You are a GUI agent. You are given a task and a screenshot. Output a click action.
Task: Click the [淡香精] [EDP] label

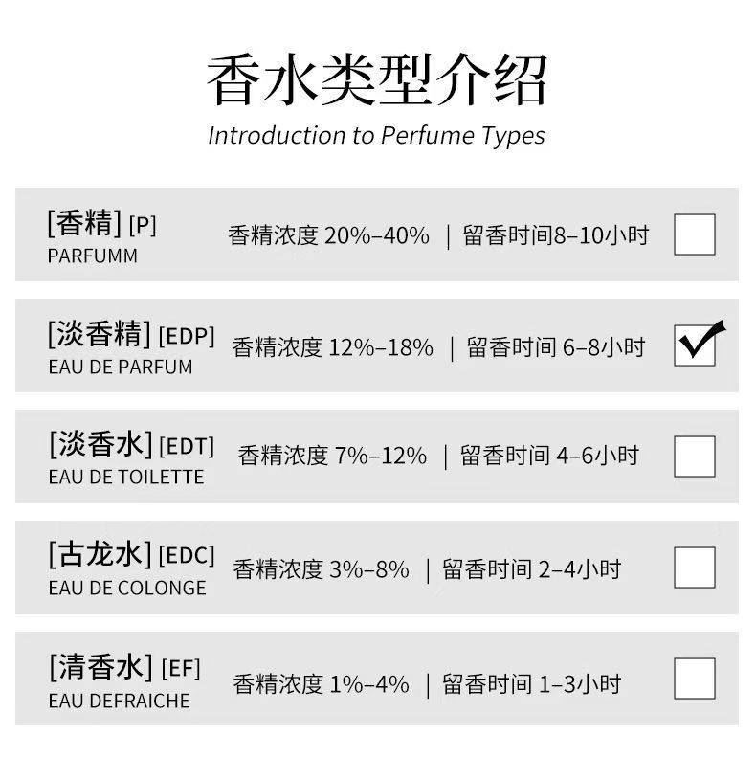tap(131, 335)
